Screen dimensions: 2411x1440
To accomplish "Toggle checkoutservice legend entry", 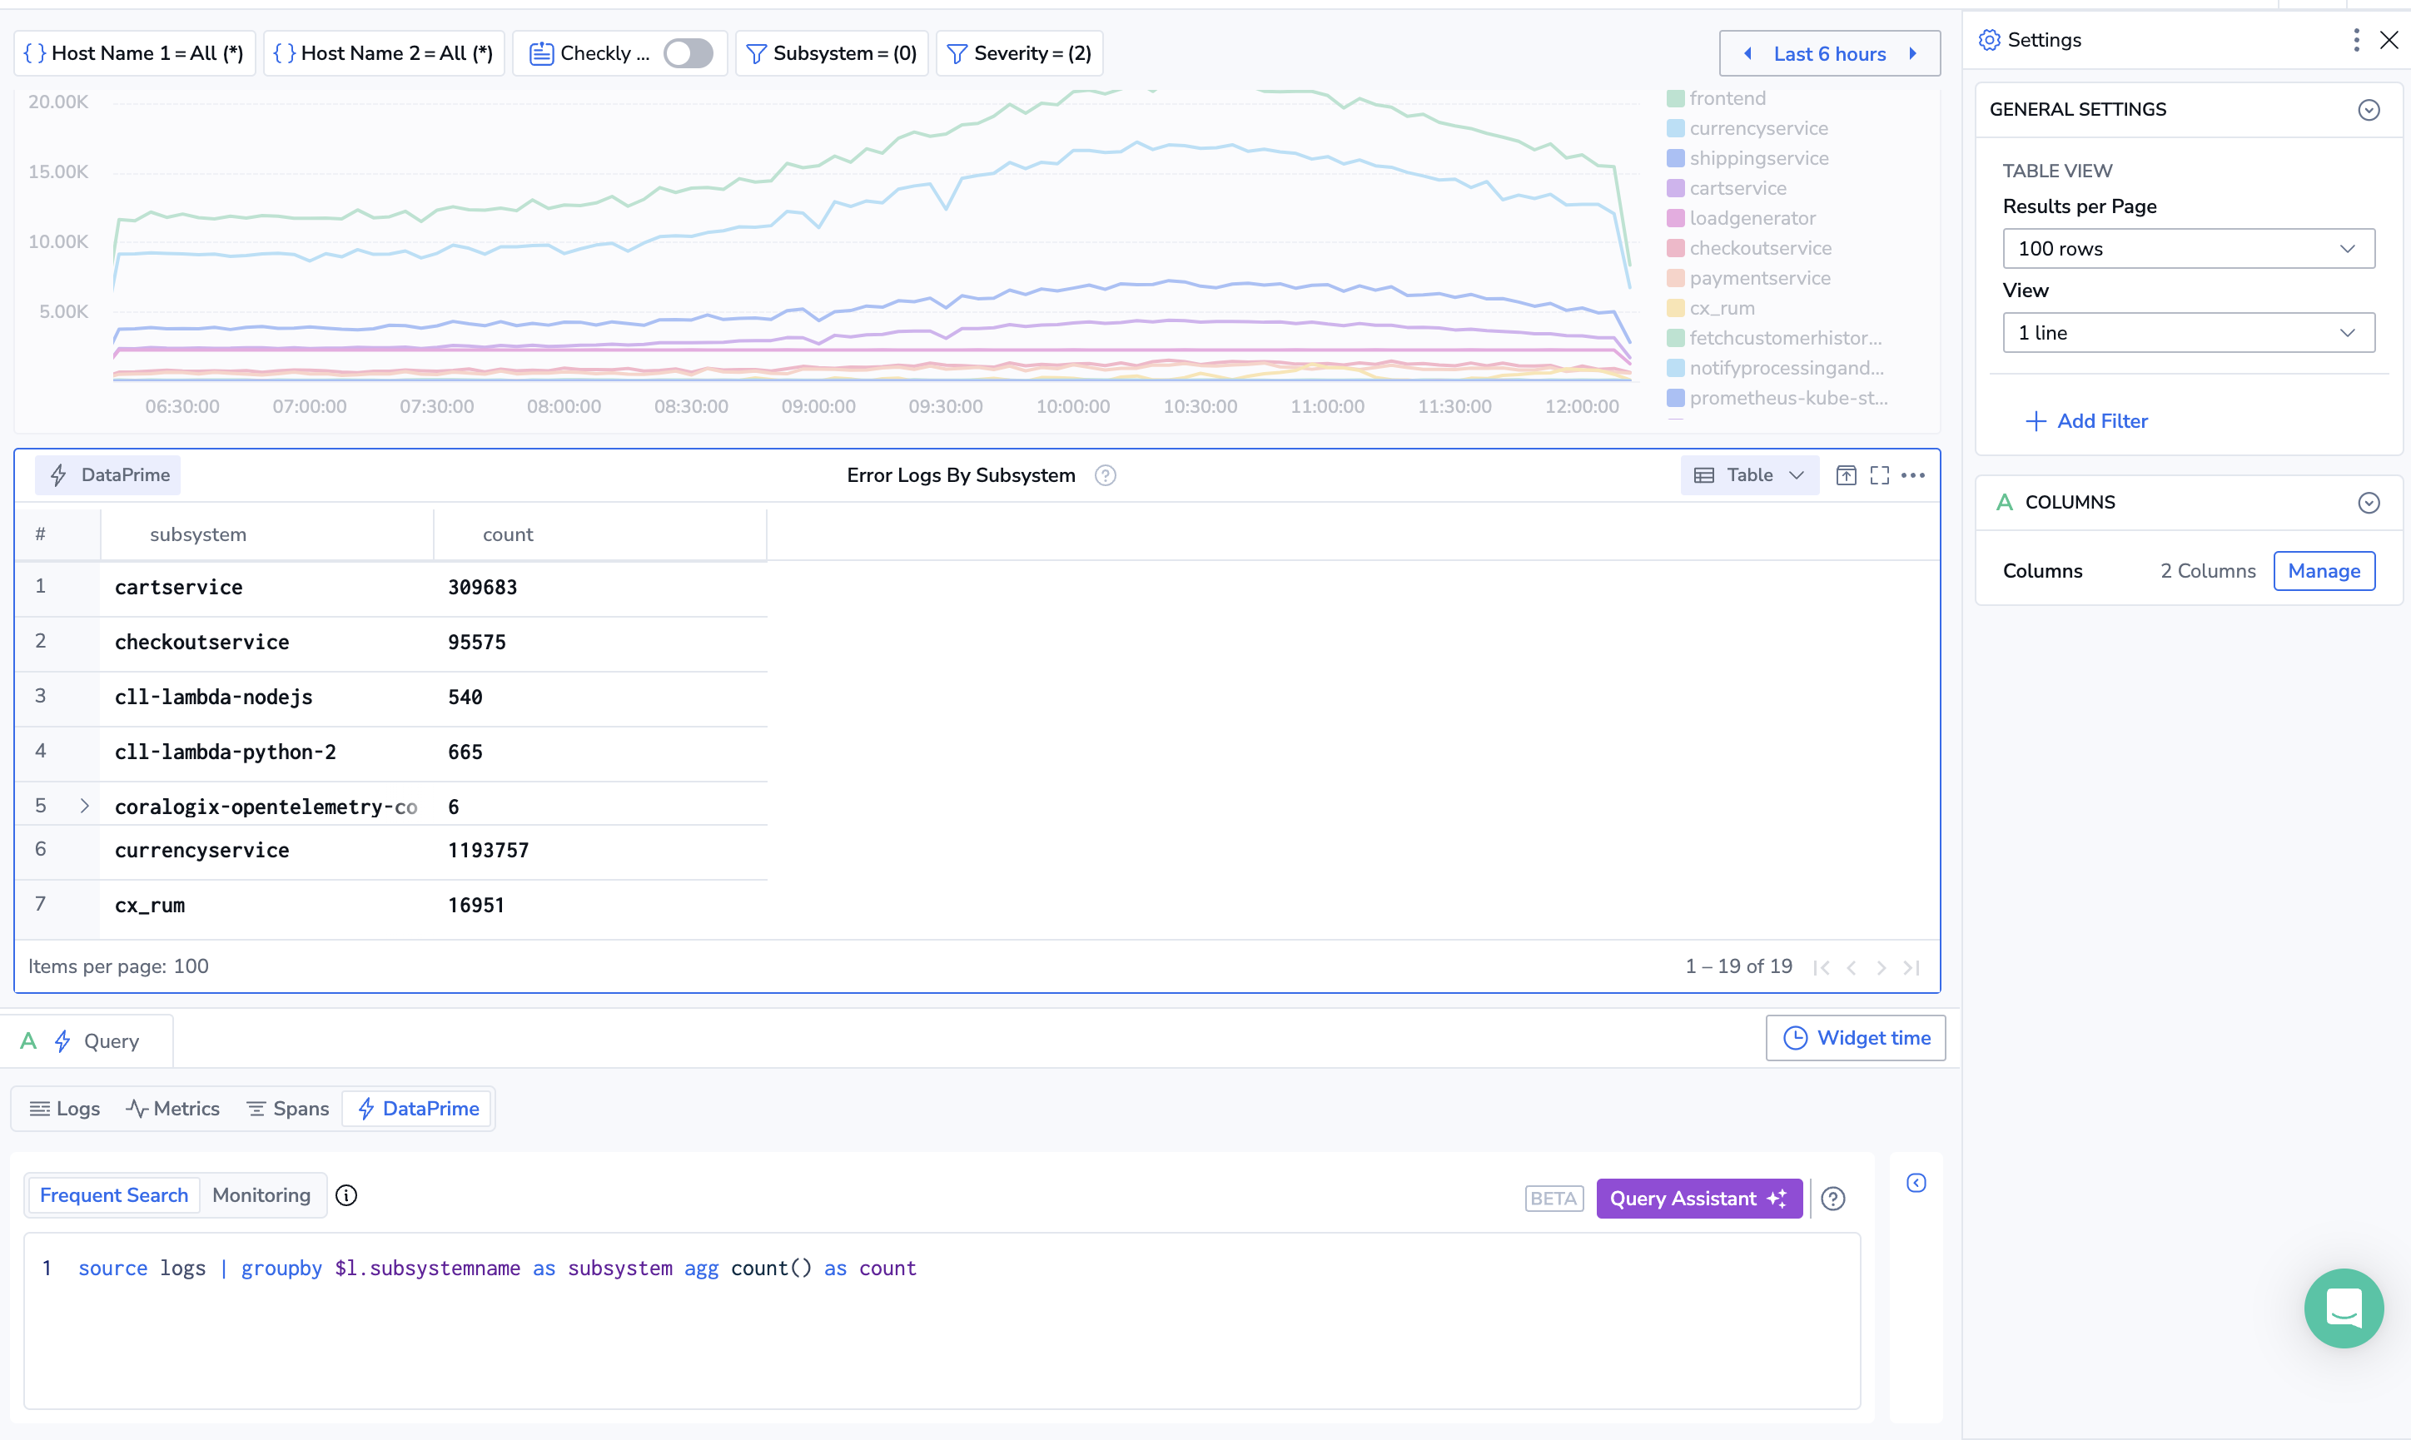I will pos(1749,248).
